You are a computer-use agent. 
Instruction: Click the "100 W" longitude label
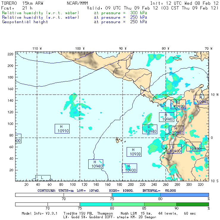80,48
